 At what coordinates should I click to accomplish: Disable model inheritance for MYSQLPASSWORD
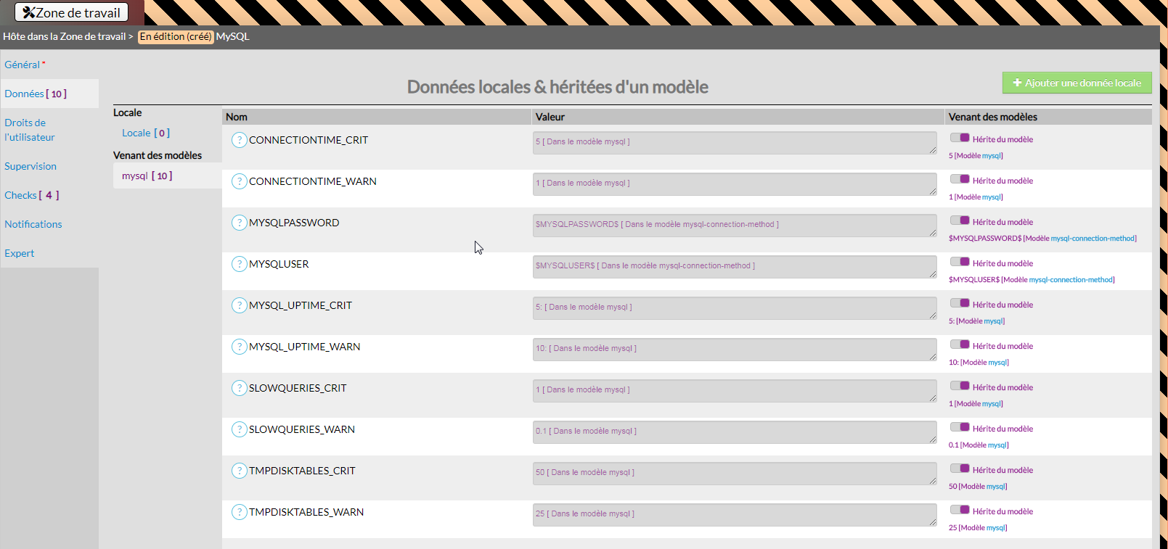pos(960,220)
